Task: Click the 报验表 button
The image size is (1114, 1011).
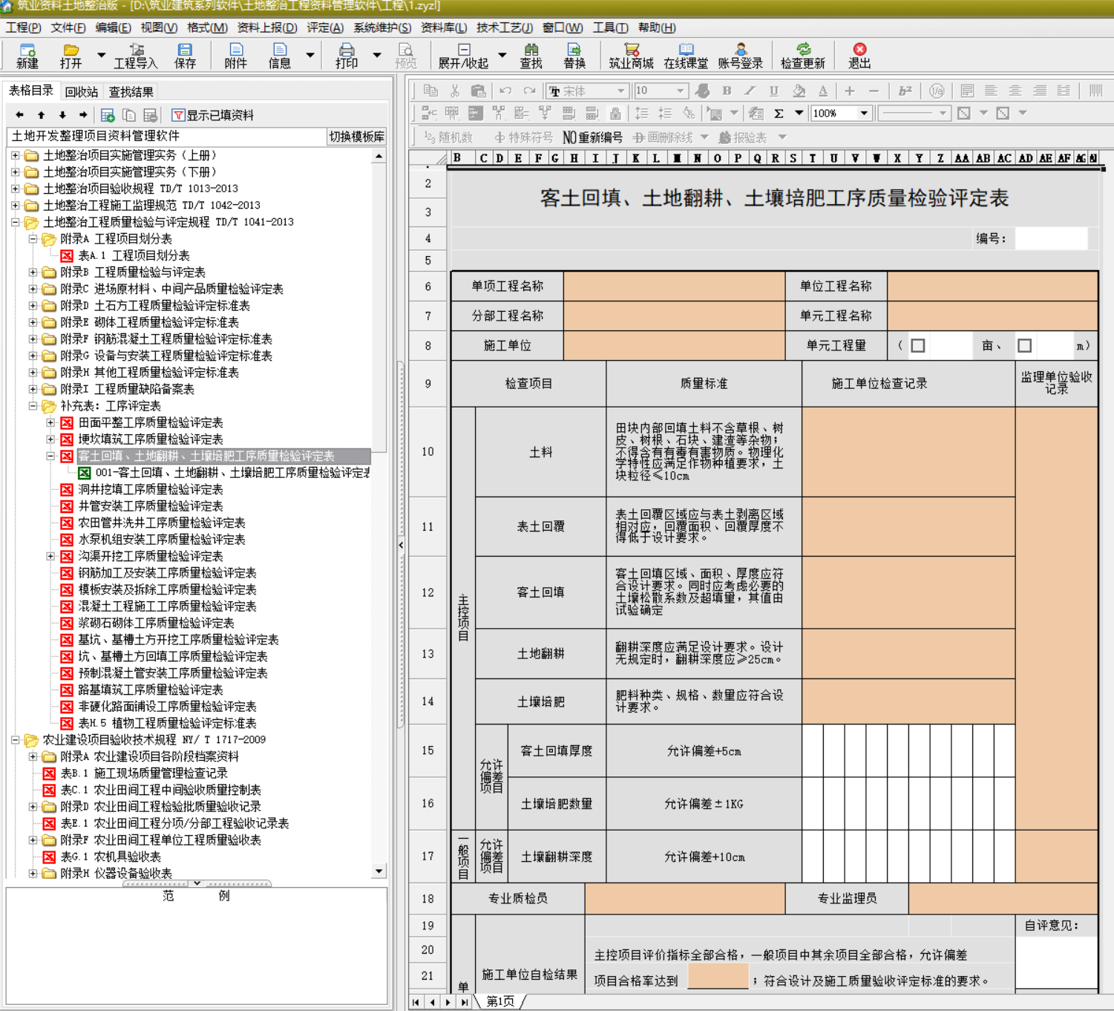Action: [743, 137]
